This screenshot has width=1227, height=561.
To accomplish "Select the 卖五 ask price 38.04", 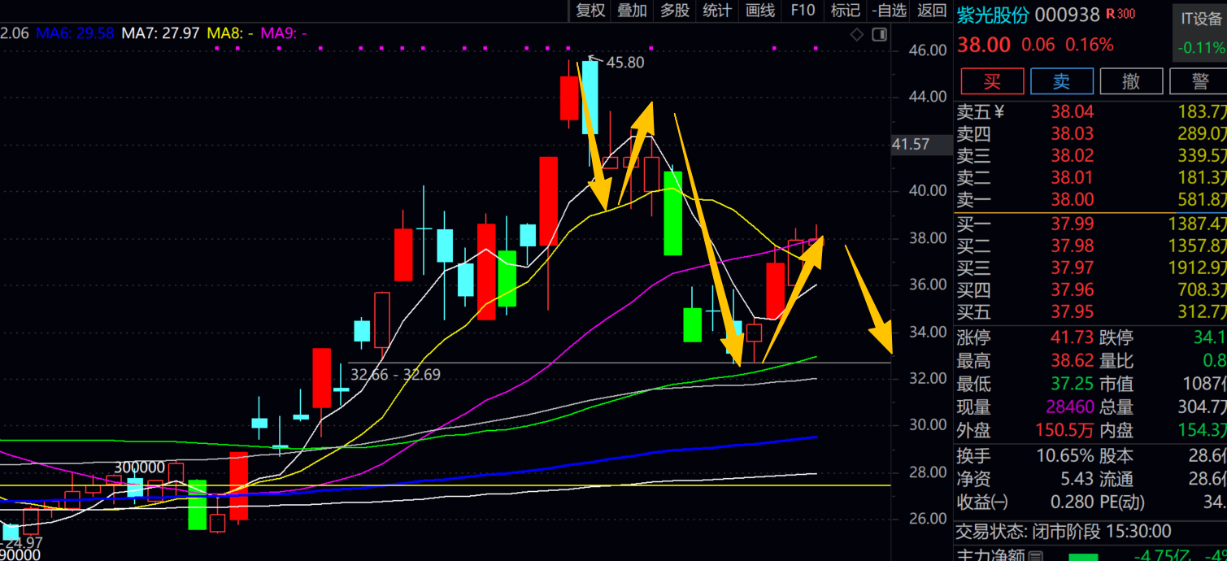I will tap(1073, 112).
